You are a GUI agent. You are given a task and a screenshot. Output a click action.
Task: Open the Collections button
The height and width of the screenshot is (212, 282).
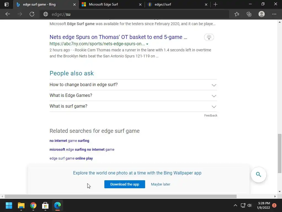tap(249, 14)
